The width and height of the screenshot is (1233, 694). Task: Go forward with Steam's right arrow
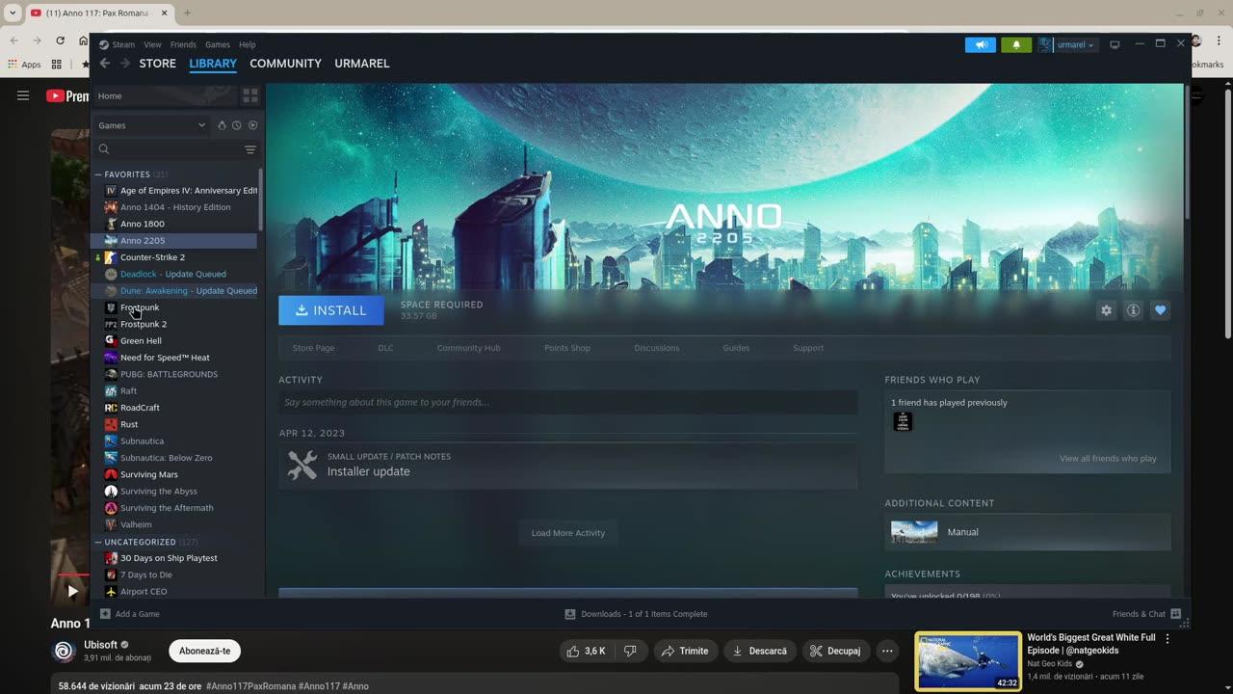[x=124, y=64]
